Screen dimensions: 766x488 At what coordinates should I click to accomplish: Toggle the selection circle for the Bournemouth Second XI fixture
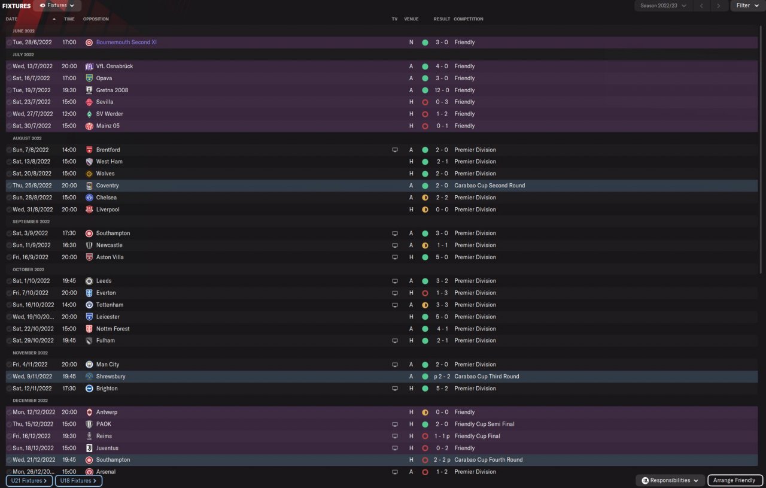pyautogui.click(x=9, y=43)
